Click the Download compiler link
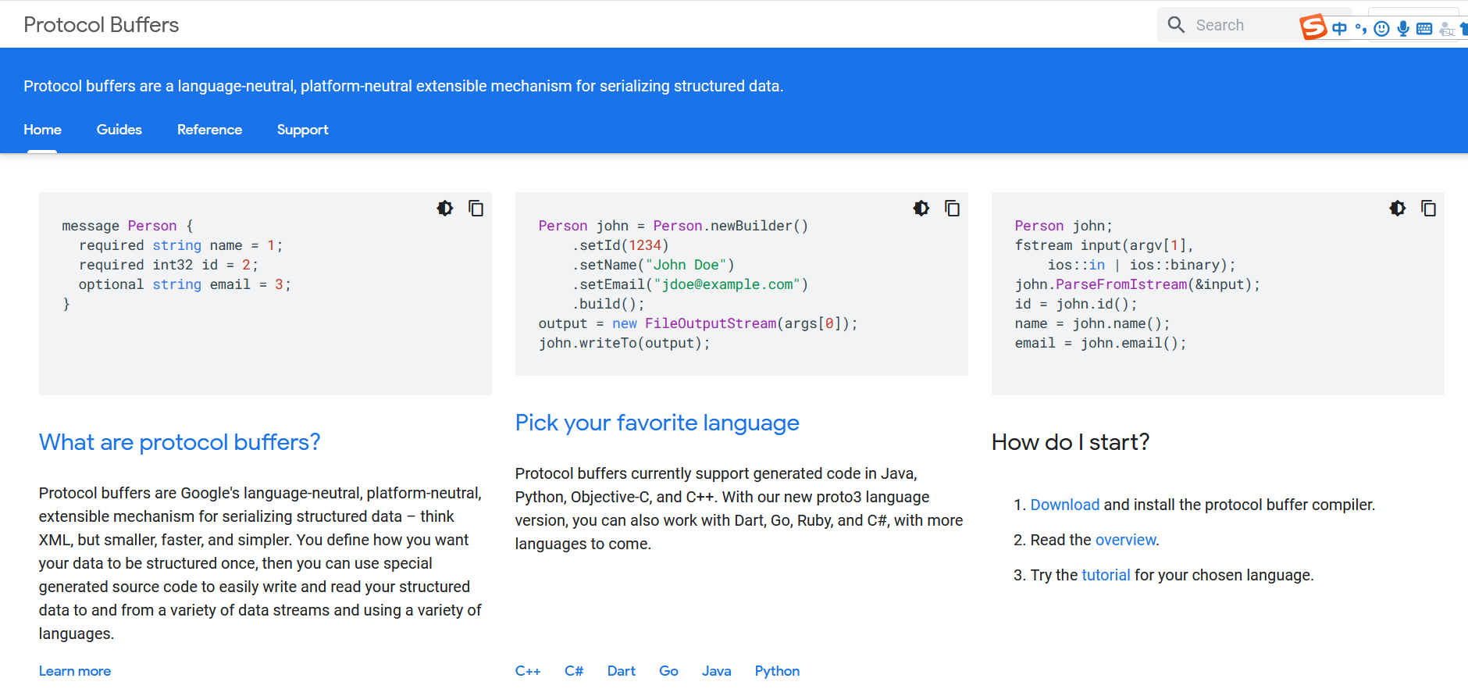 click(1065, 505)
